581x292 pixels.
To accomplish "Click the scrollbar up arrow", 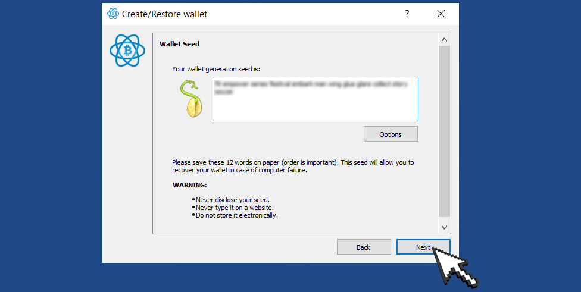I will 444,39.
